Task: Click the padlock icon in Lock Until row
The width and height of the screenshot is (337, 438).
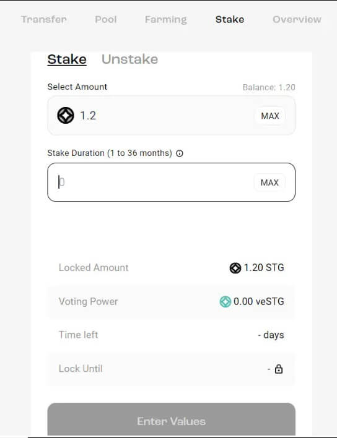Action: click(279, 369)
